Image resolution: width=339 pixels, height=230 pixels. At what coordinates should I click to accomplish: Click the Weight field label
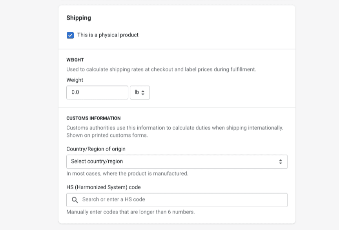click(75, 80)
